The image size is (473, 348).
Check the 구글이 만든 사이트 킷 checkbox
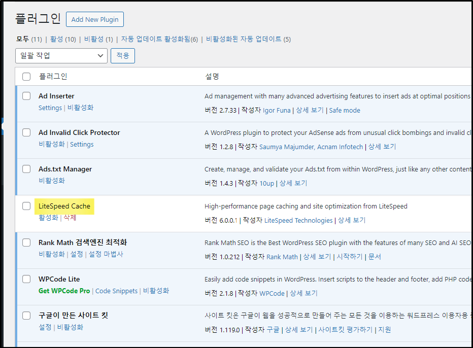click(26, 316)
